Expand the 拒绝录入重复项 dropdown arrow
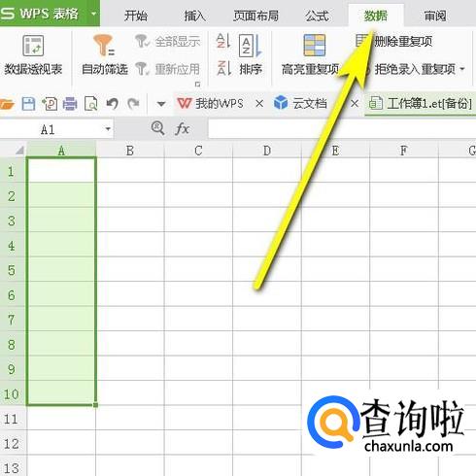 pyautogui.click(x=462, y=69)
